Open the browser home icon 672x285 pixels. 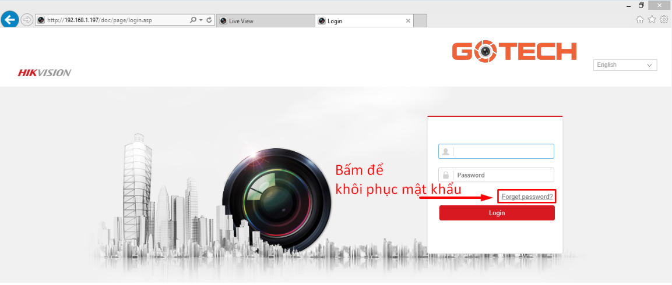click(639, 20)
